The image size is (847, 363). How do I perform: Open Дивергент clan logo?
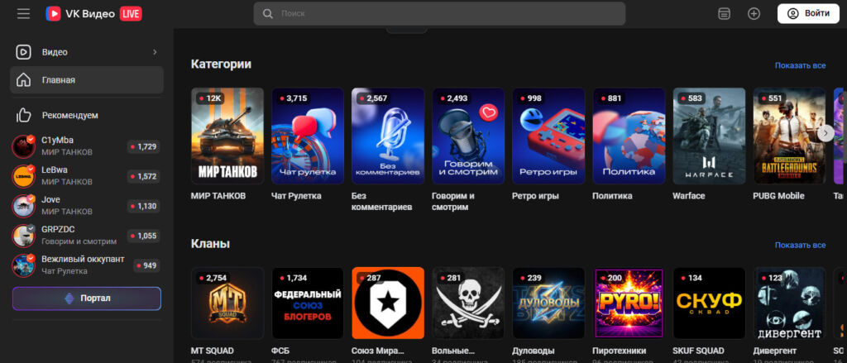(789, 303)
